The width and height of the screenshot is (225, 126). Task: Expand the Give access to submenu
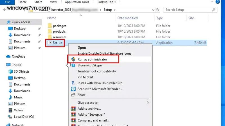click(148, 103)
